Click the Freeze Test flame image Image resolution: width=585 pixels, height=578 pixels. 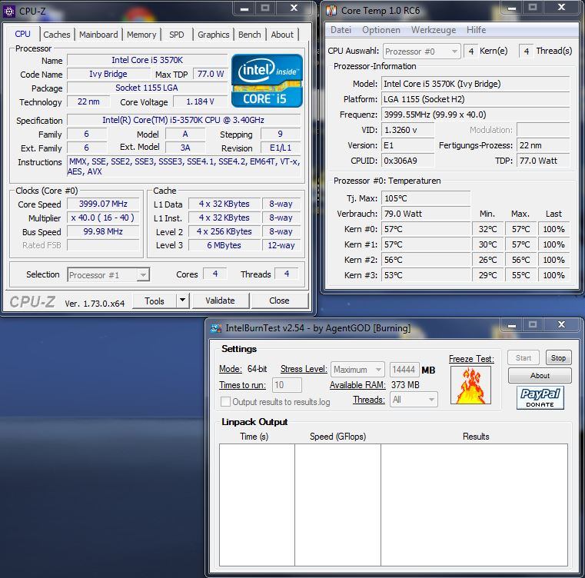[470, 385]
